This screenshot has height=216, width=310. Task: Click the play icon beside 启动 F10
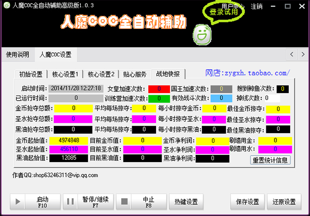click(x=18, y=202)
